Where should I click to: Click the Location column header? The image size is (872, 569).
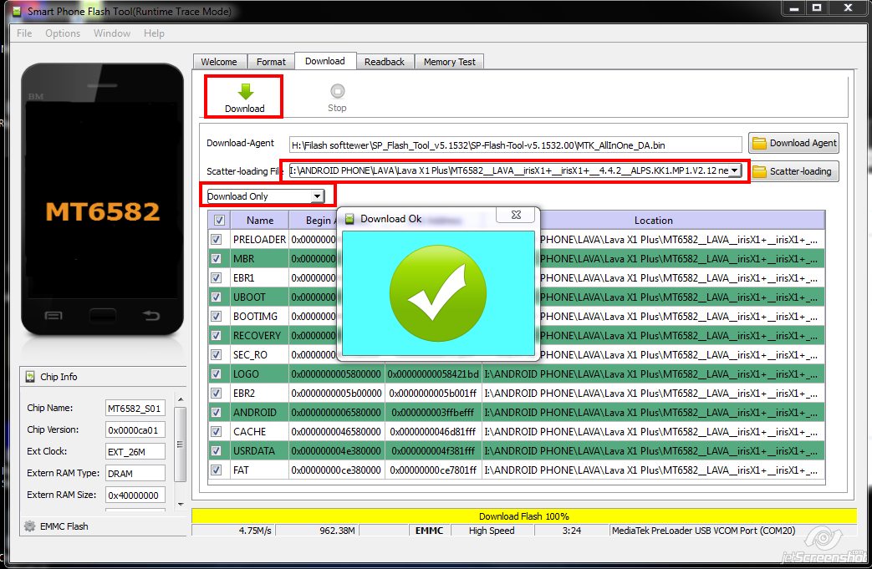654,220
